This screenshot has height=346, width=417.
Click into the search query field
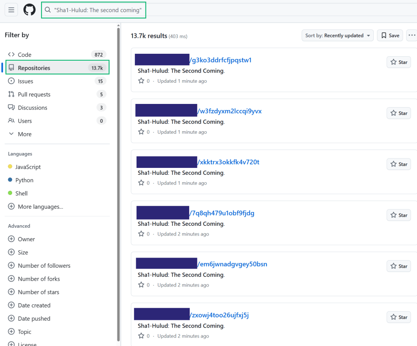pyautogui.click(x=98, y=10)
